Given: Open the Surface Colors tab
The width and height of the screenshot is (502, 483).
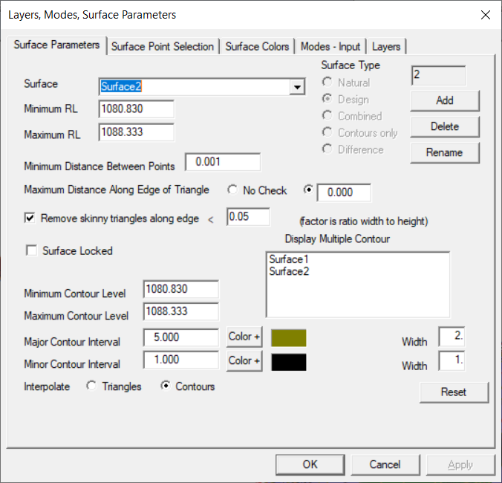Looking at the screenshot, I should pos(257,46).
